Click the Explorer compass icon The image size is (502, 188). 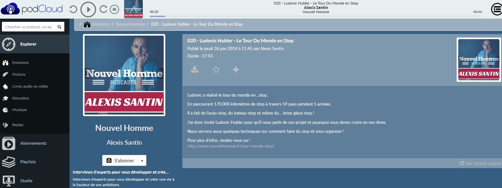tap(9, 44)
